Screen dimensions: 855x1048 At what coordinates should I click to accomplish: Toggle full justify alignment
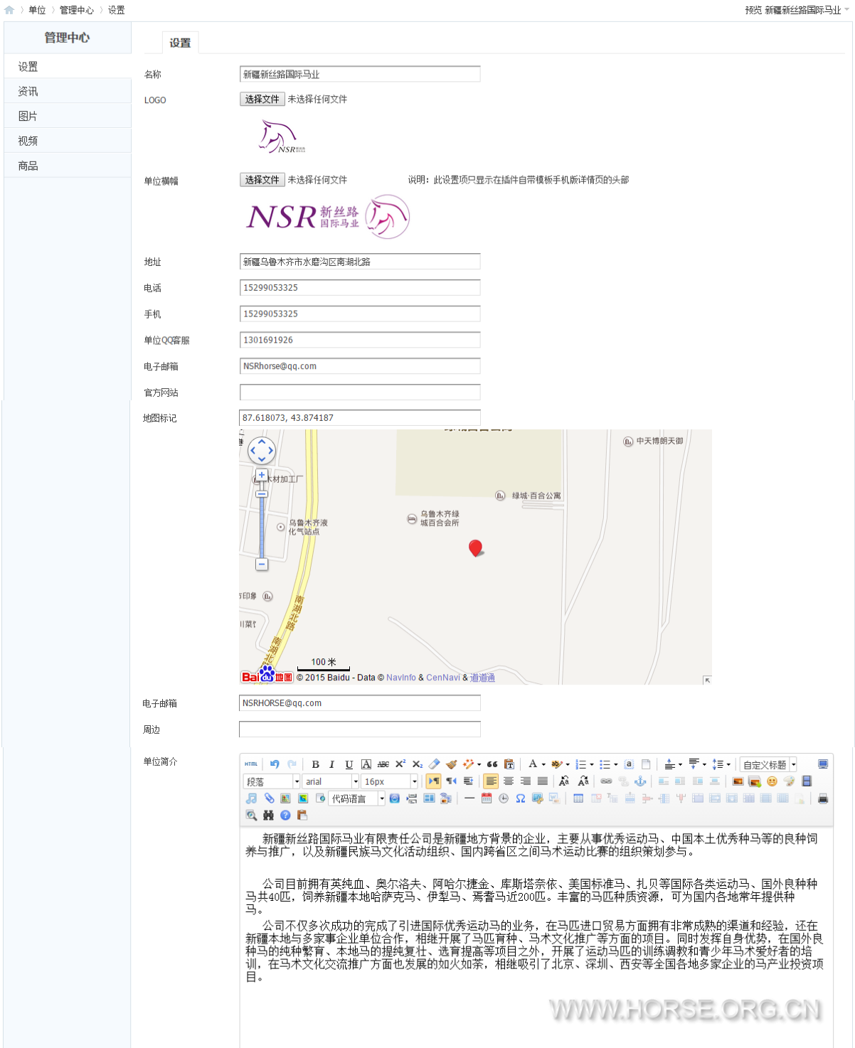coord(543,781)
